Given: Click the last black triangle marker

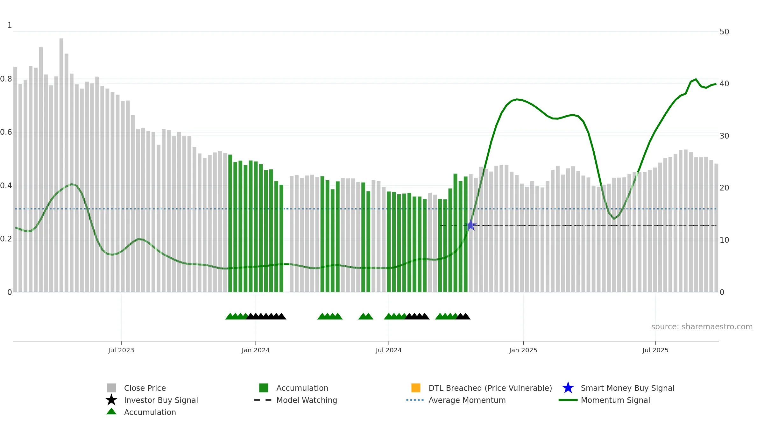Looking at the screenshot, I should [466, 316].
